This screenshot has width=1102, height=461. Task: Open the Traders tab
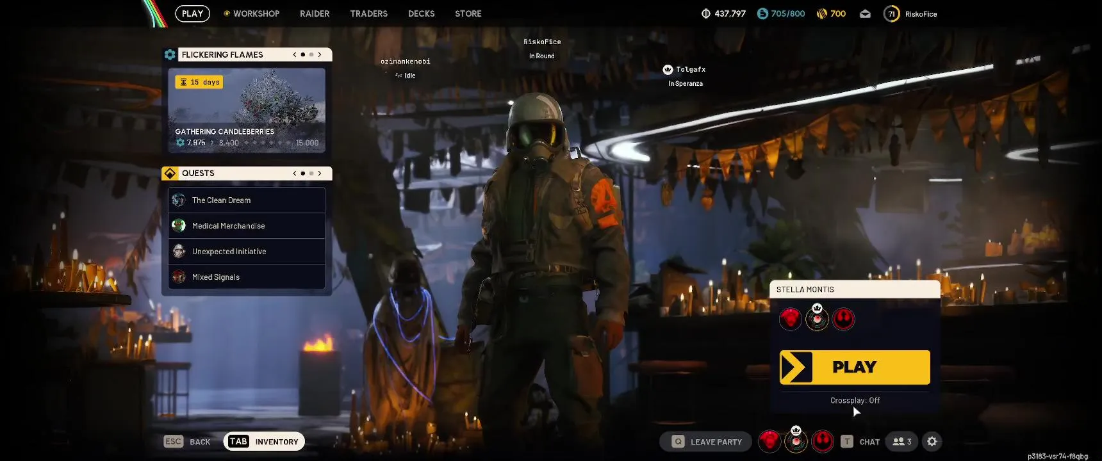[x=368, y=13]
